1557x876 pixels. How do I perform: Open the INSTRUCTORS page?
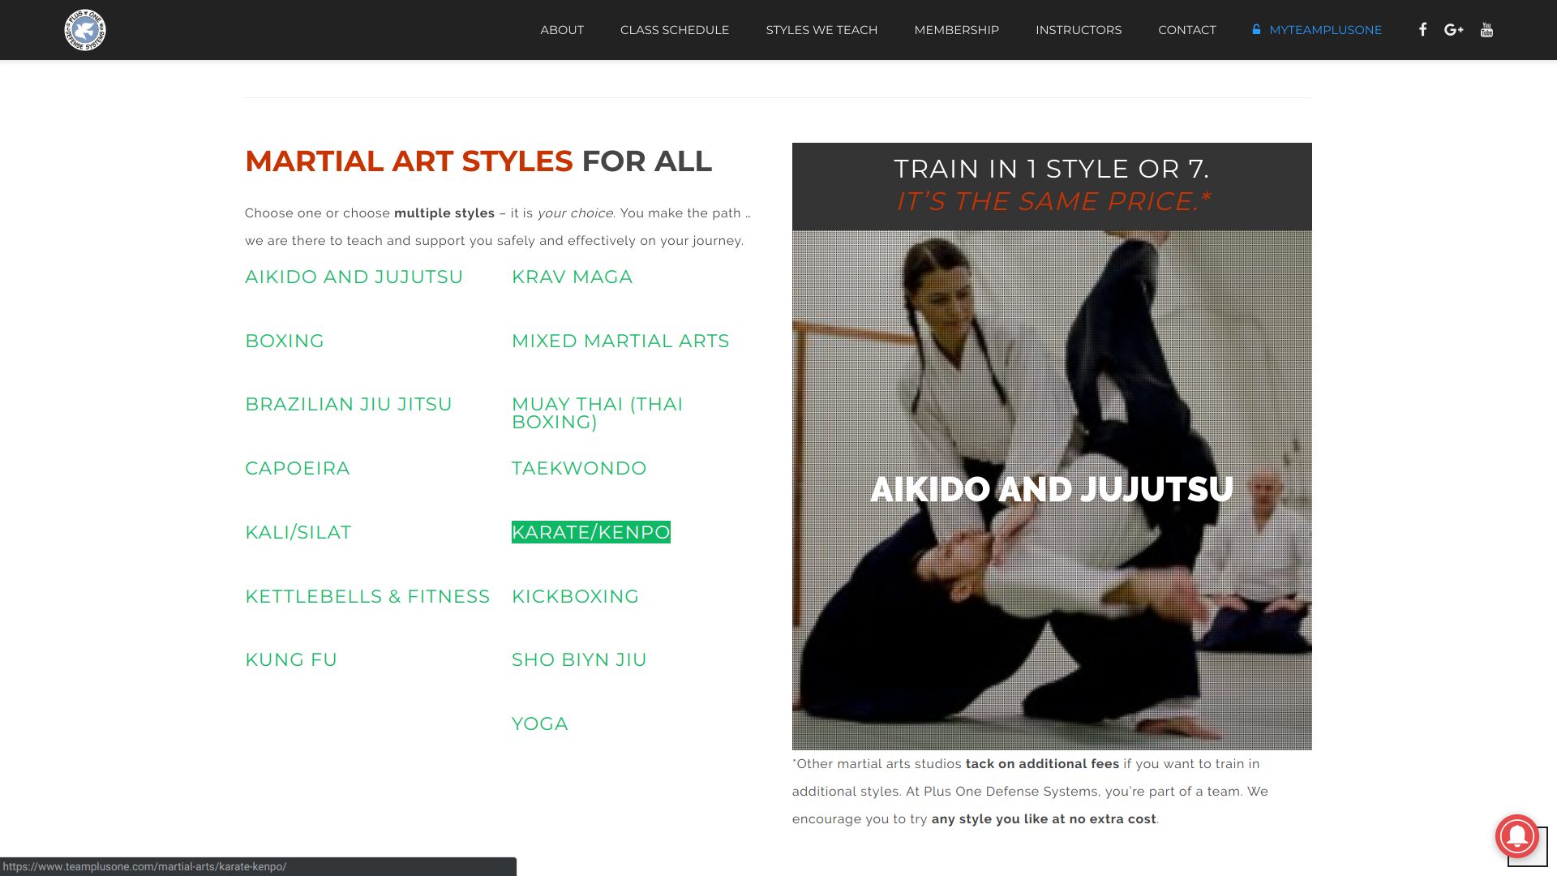(1078, 30)
